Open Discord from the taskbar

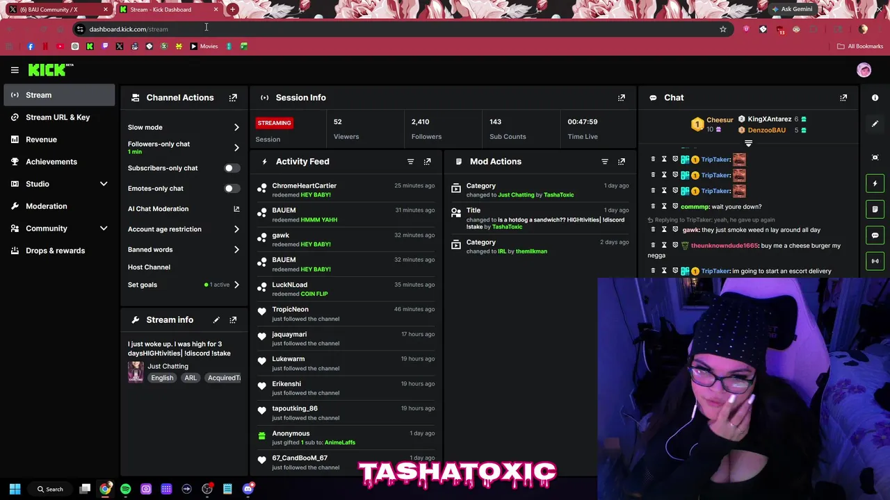248,489
